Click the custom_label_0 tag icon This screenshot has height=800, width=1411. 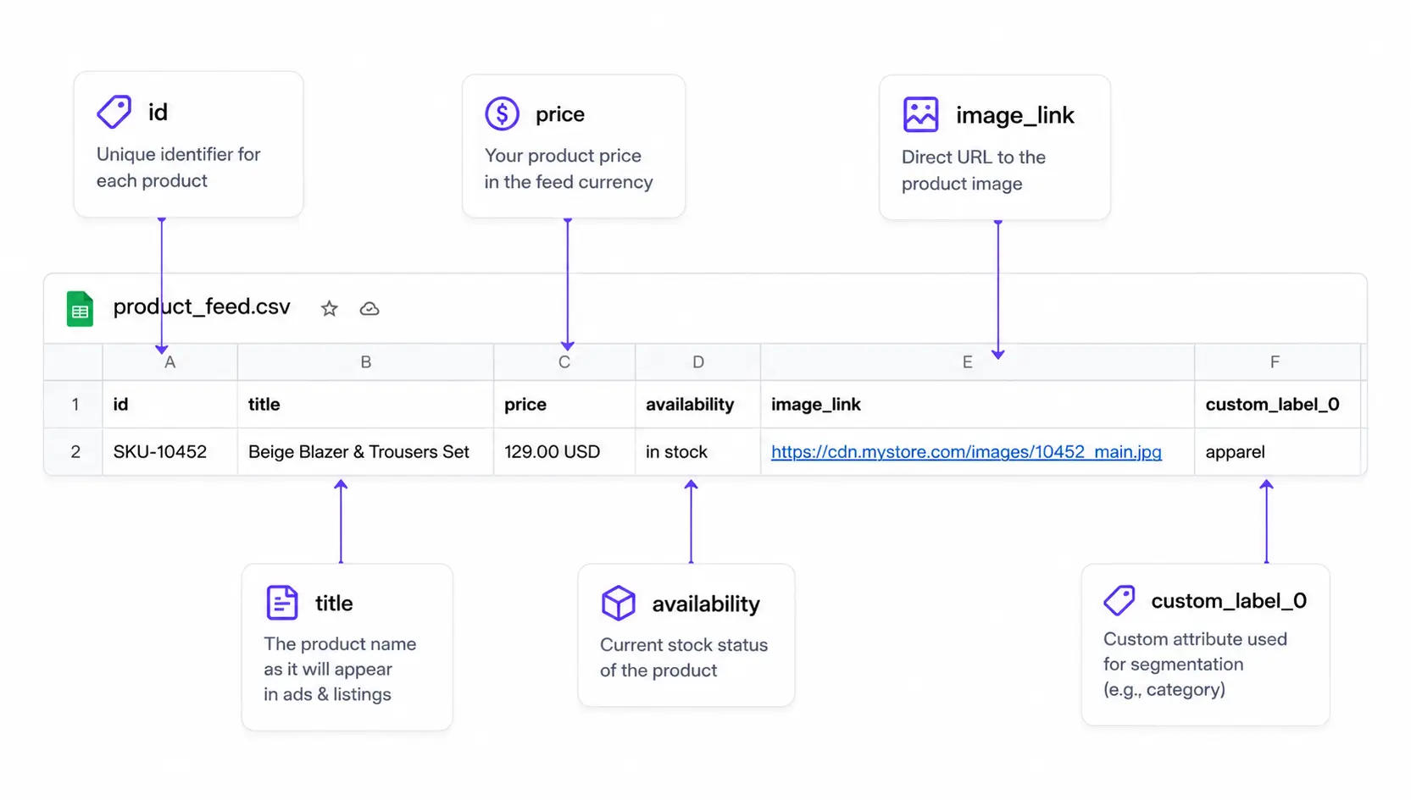click(x=1119, y=600)
